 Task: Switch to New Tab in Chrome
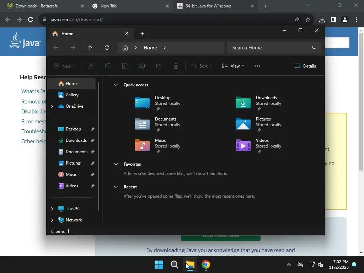point(130,6)
